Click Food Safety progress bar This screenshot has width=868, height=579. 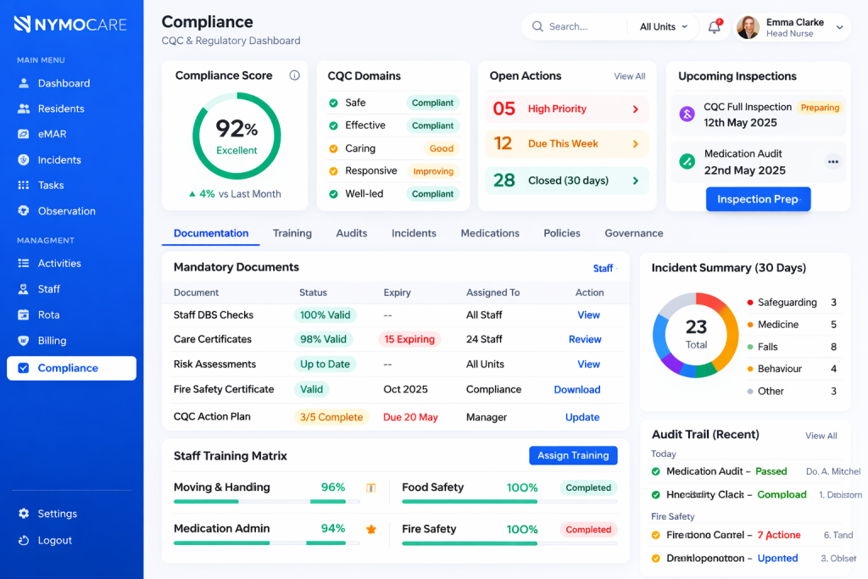pos(509,502)
